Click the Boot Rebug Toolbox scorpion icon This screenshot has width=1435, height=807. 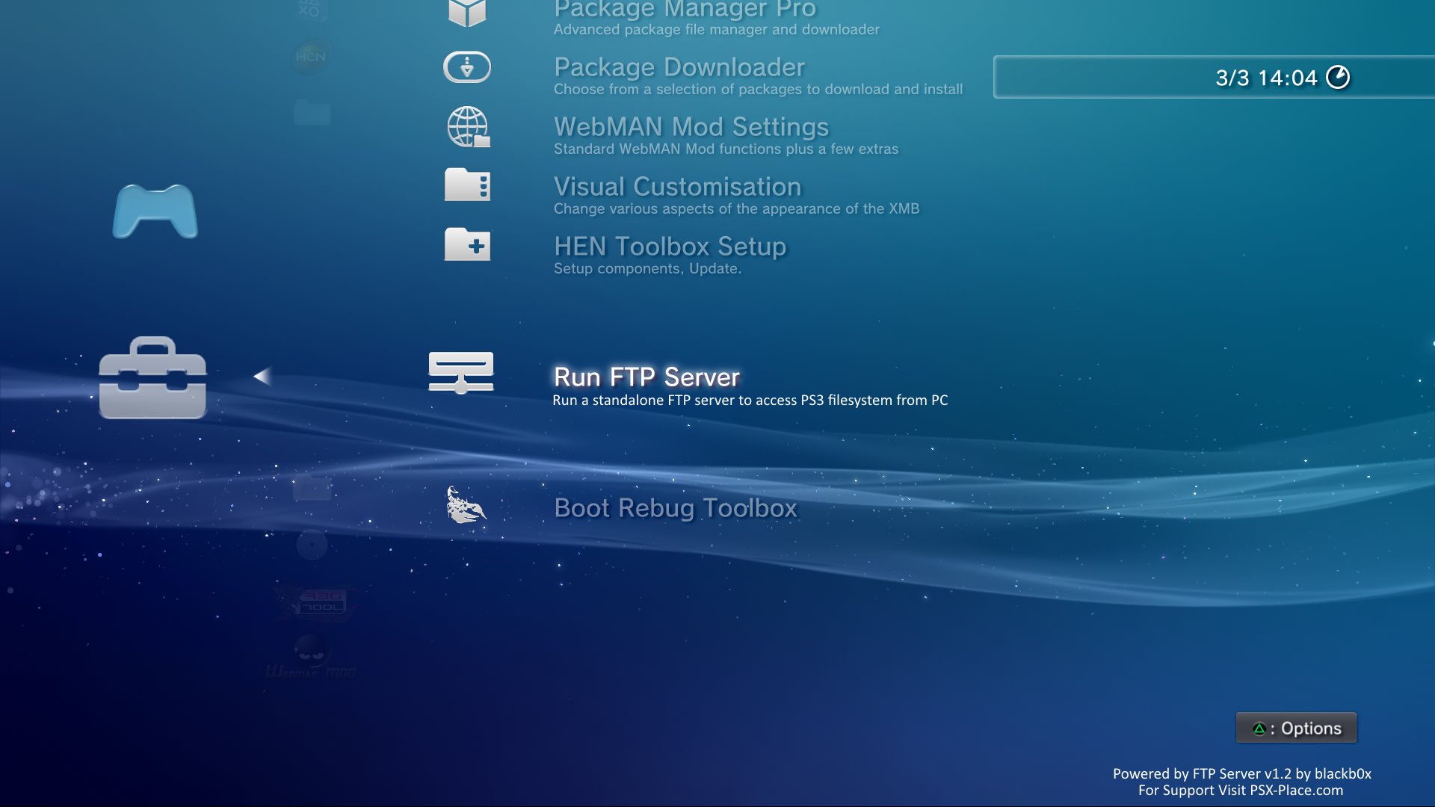coord(466,505)
